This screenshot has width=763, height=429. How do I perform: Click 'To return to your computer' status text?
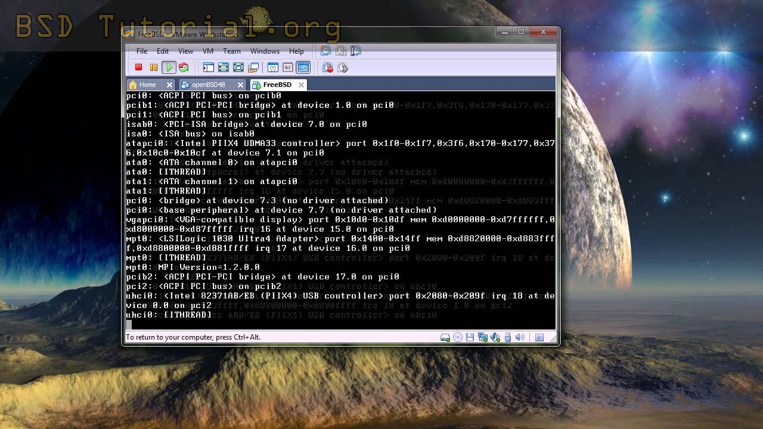(193, 337)
